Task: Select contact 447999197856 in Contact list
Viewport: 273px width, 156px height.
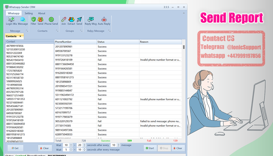Action: point(15,46)
